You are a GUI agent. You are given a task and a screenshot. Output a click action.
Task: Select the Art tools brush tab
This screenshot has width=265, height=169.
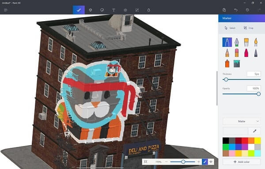click(x=79, y=10)
